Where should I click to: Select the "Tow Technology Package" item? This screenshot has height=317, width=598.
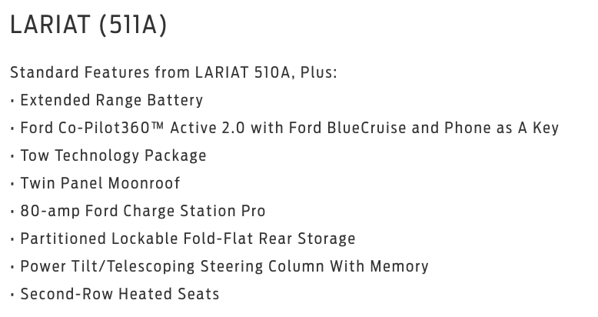tap(113, 155)
